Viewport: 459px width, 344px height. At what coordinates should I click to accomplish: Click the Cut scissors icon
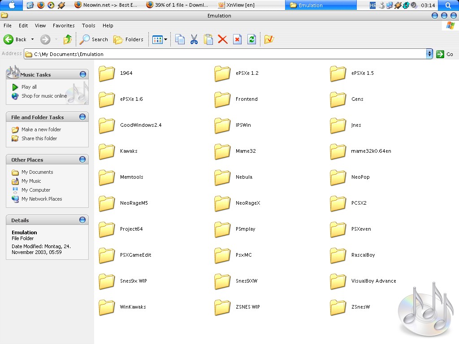click(x=194, y=39)
